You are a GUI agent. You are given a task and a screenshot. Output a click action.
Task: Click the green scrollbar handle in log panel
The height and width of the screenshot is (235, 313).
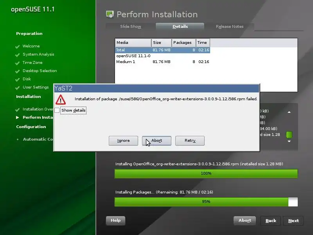click(289, 135)
